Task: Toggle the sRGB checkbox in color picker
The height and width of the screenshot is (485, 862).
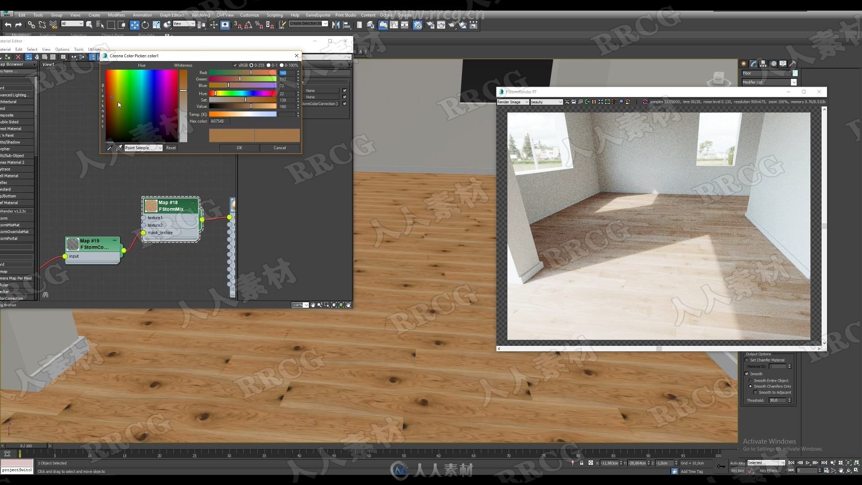Action: 235,65
